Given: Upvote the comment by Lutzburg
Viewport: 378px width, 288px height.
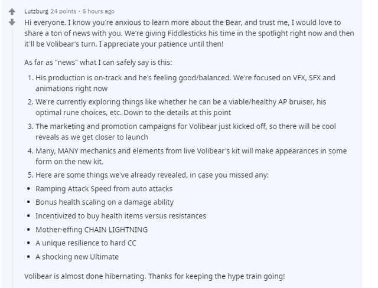Looking at the screenshot, I should (12, 12).
